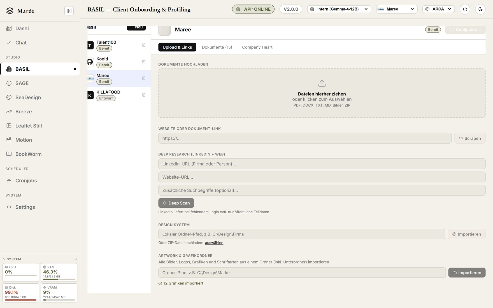
Task: Click the KILLAFOOD avatar icon
Action: pos(90,95)
